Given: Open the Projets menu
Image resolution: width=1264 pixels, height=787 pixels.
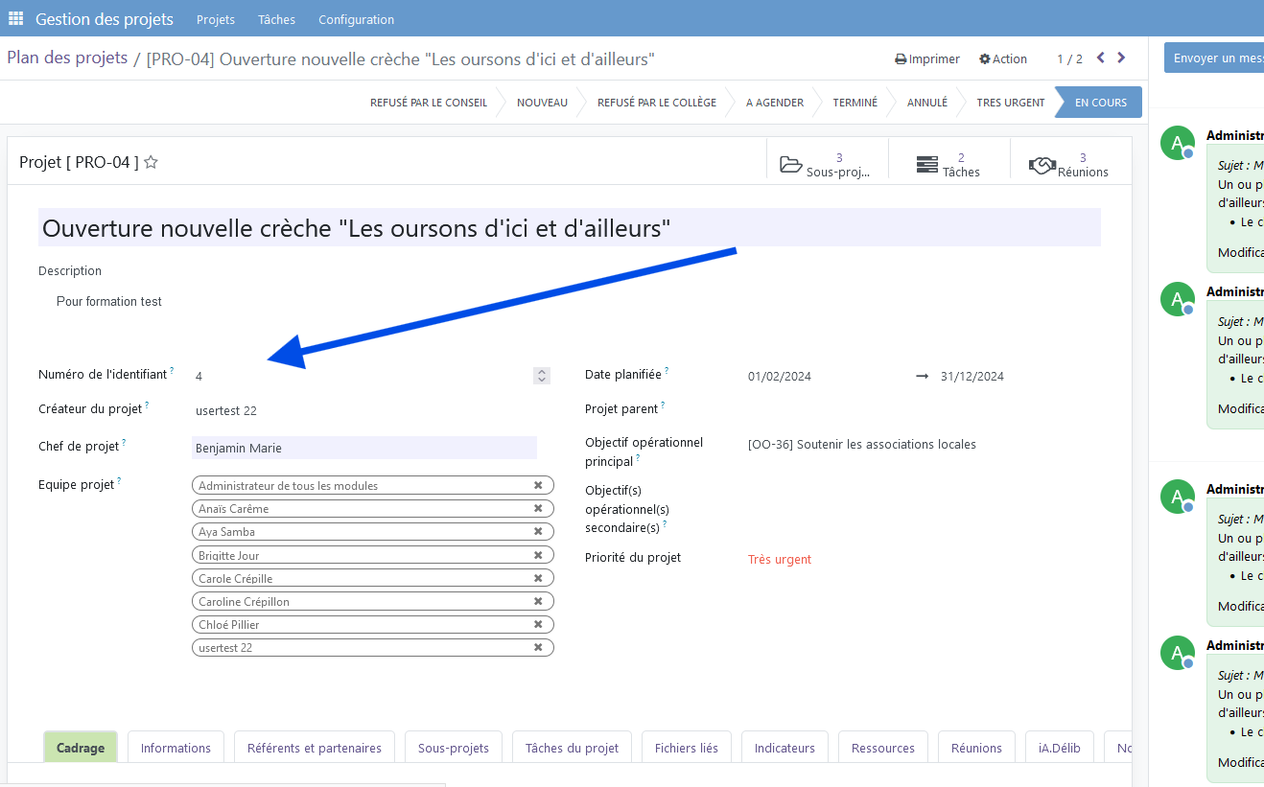Looking at the screenshot, I should (x=216, y=19).
